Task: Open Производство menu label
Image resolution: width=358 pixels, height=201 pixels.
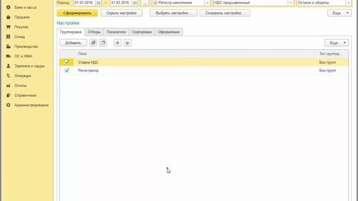Action: coord(26,46)
